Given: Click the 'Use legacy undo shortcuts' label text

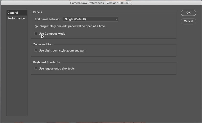Looking at the screenshot, I should pos(57,69).
